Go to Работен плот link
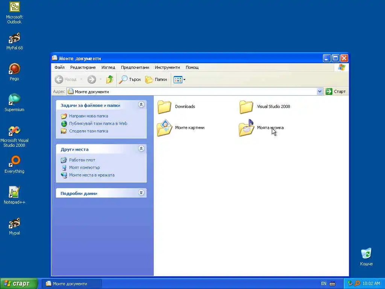 coord(82,160)
